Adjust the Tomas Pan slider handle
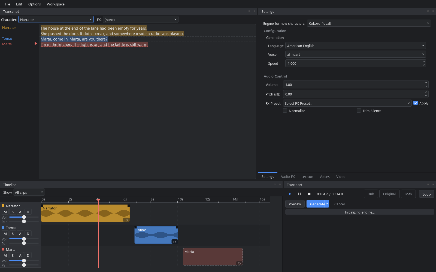 [x=24, y=243]
